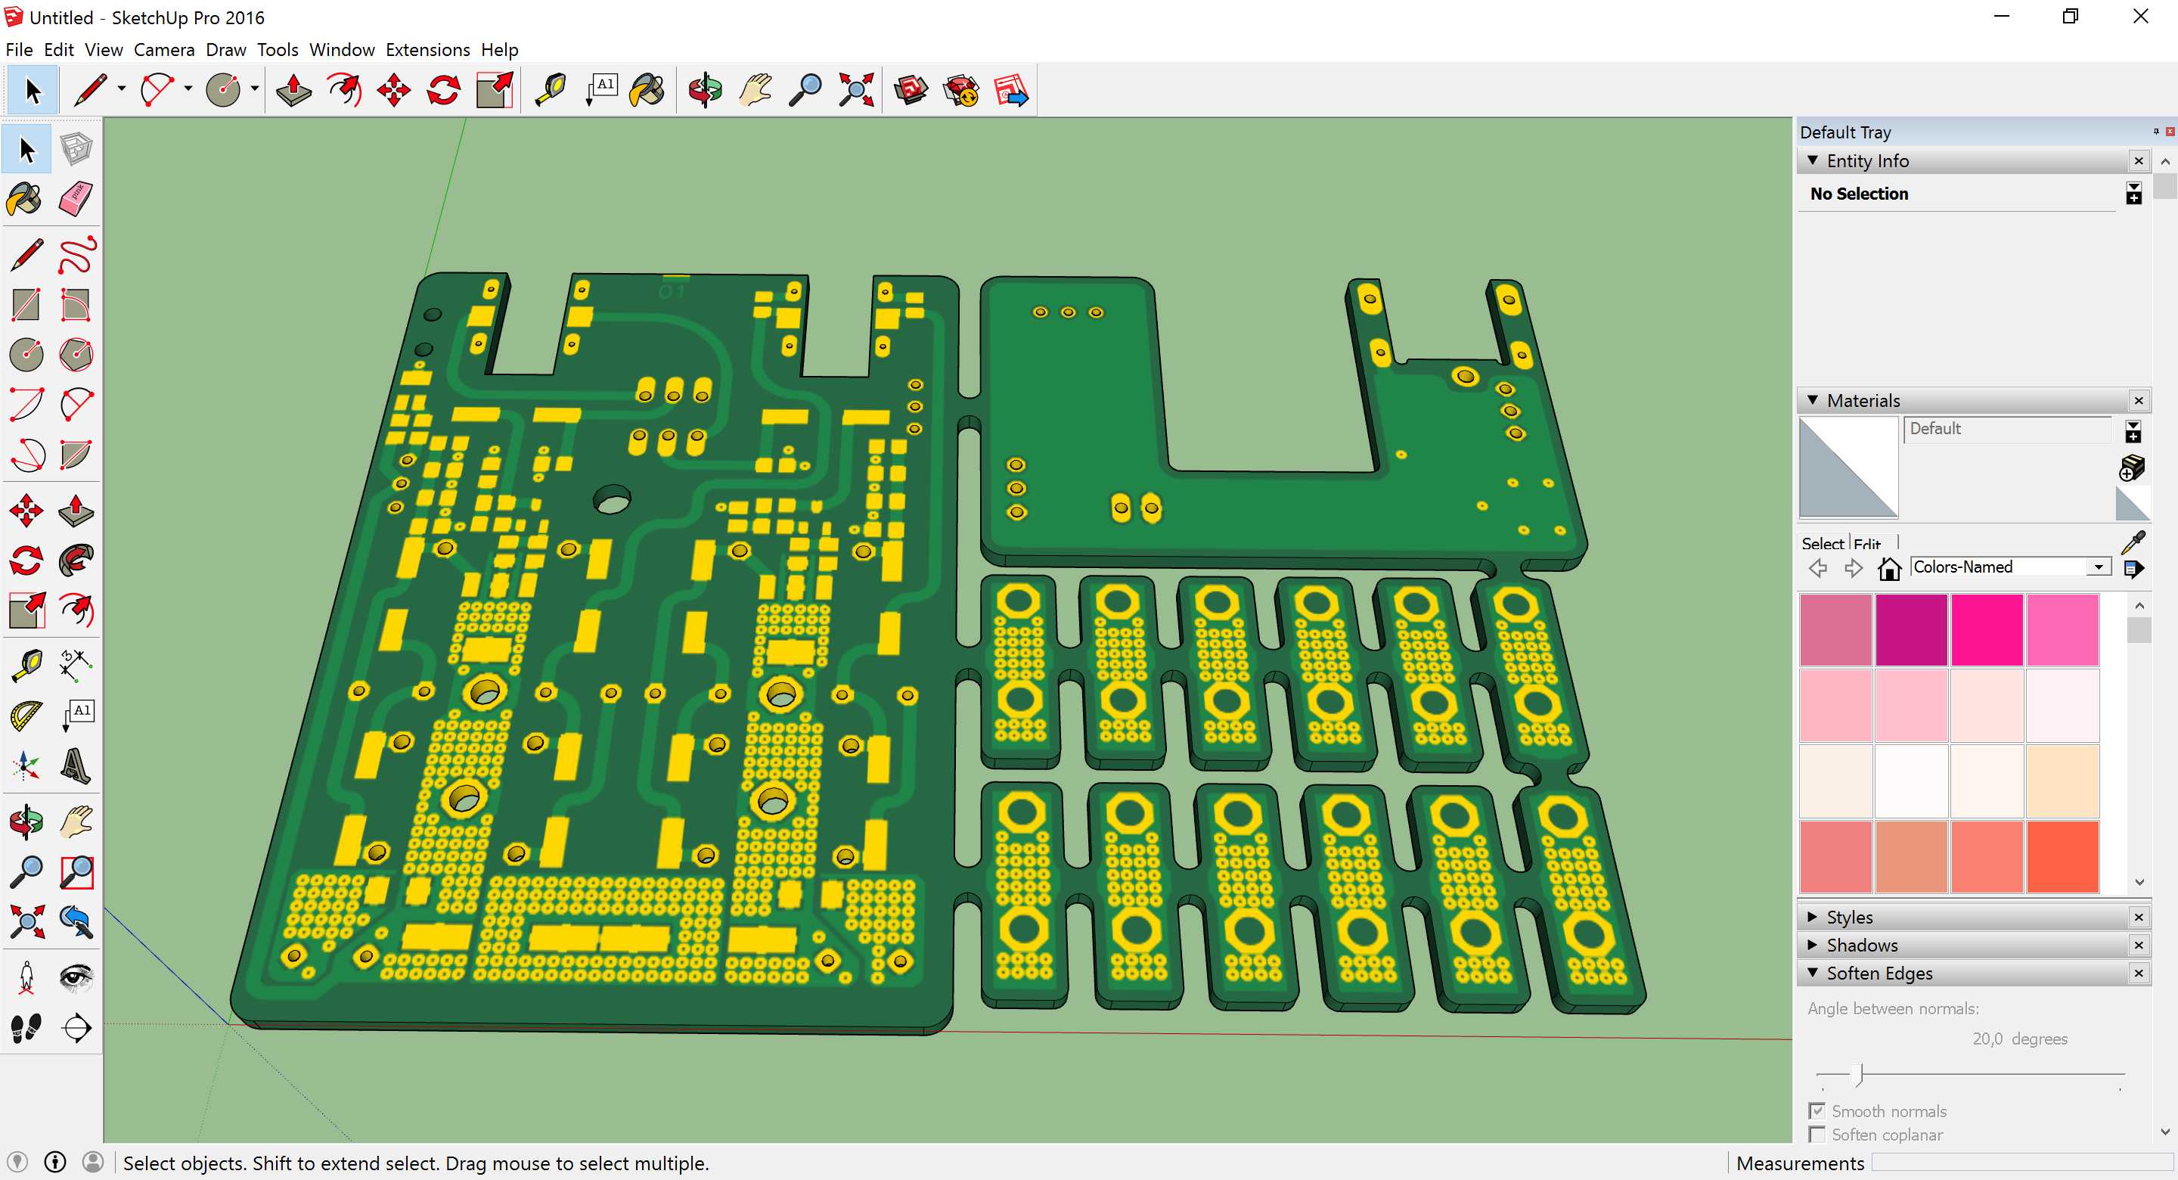Collapse the Materials panel
The image size is (2178, 1180).
(x=1813, y=399)
